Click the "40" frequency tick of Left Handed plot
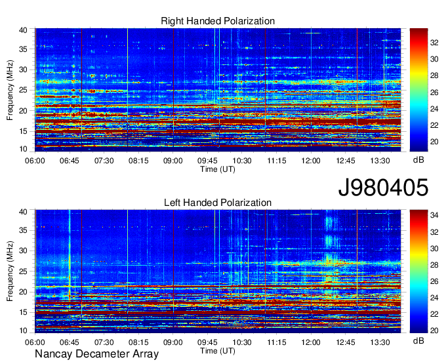The image size is (446, 362). 23,212
